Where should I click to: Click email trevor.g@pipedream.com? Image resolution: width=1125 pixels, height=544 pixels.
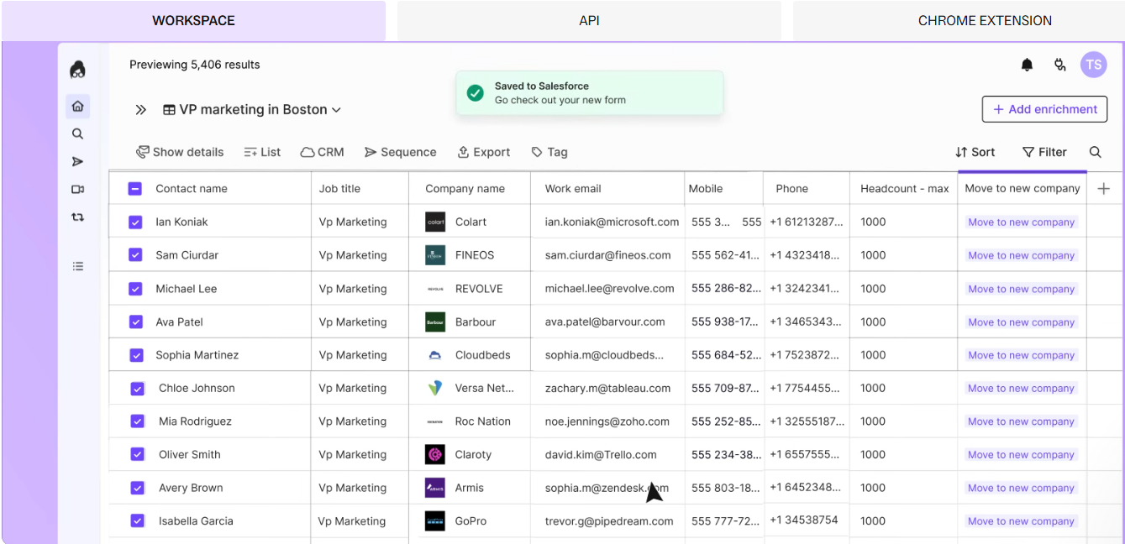tap(609, 520)
